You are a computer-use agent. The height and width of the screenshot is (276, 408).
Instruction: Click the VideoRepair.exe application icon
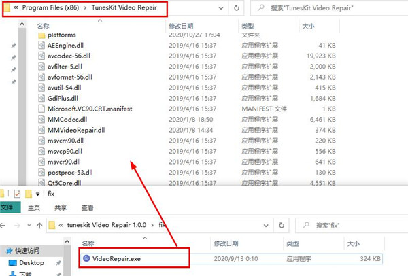86,258
